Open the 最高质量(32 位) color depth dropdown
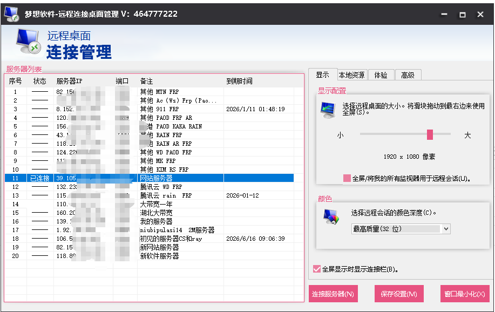This screenshot has height=312, width=495. (x=446, y=228)
